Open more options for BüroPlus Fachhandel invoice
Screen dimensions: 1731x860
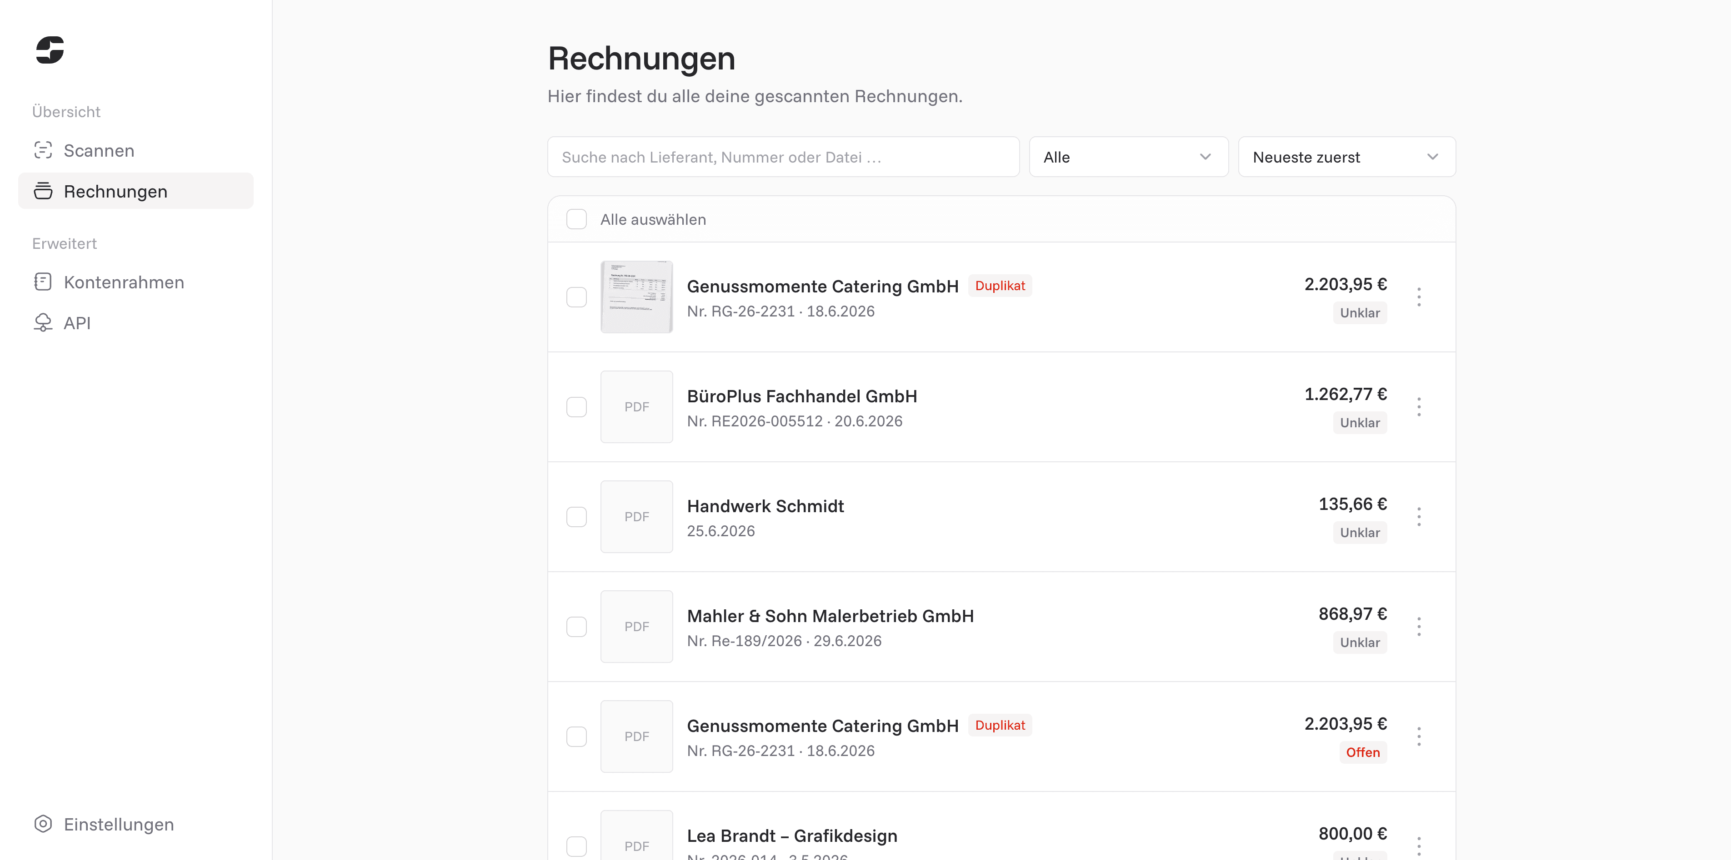(1419, 407)
